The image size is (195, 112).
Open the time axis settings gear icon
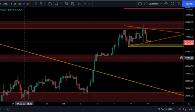[x=189, y=104]
